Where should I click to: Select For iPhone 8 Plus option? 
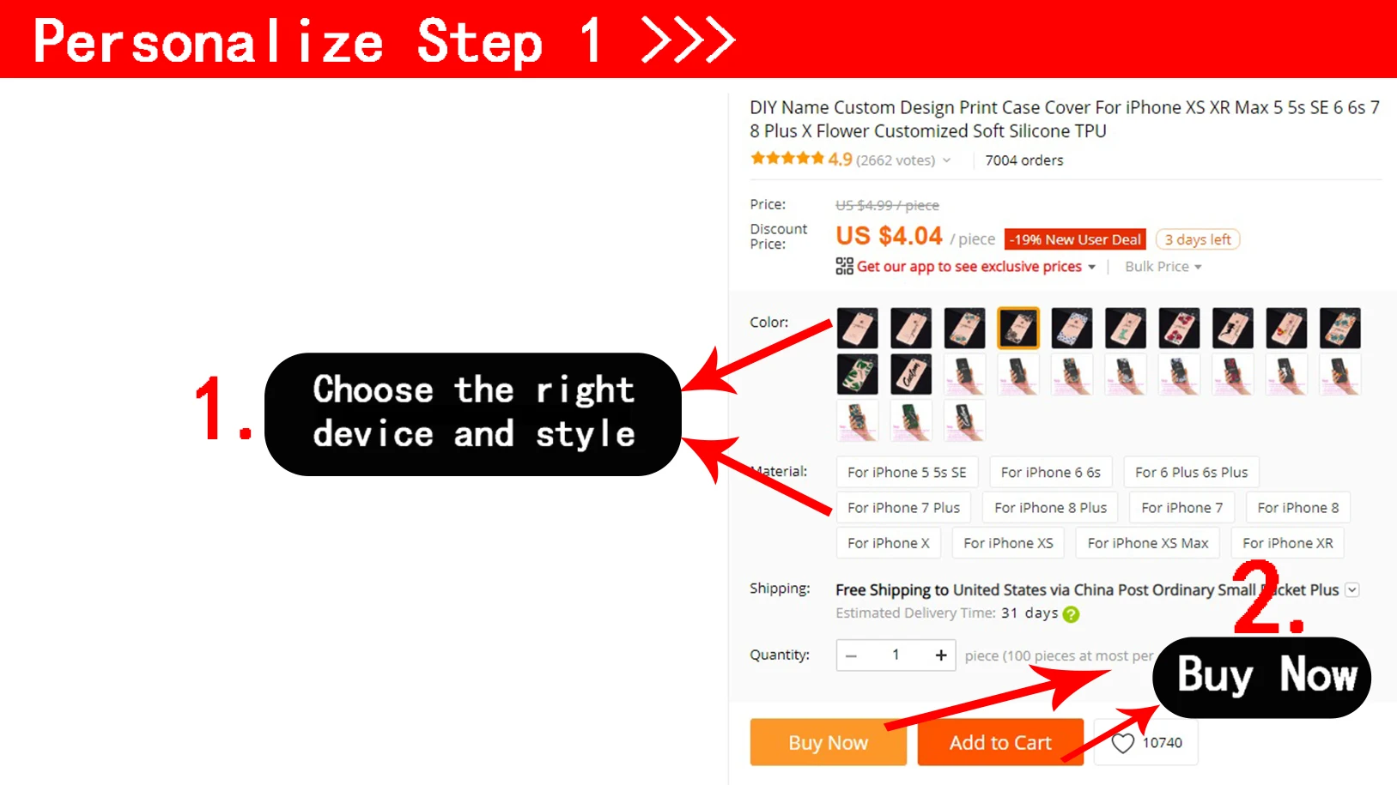pos(1051,508)
